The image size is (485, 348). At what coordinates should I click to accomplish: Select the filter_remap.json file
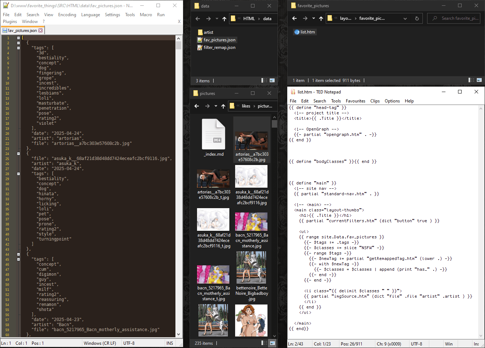219,47
